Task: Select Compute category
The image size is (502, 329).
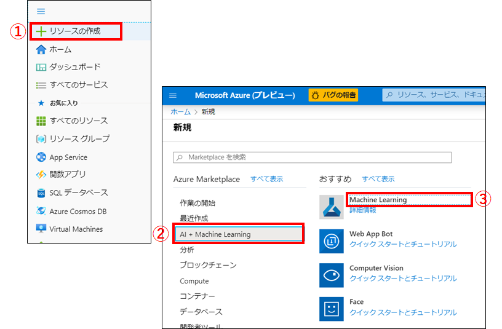Action: pos(194,281)
